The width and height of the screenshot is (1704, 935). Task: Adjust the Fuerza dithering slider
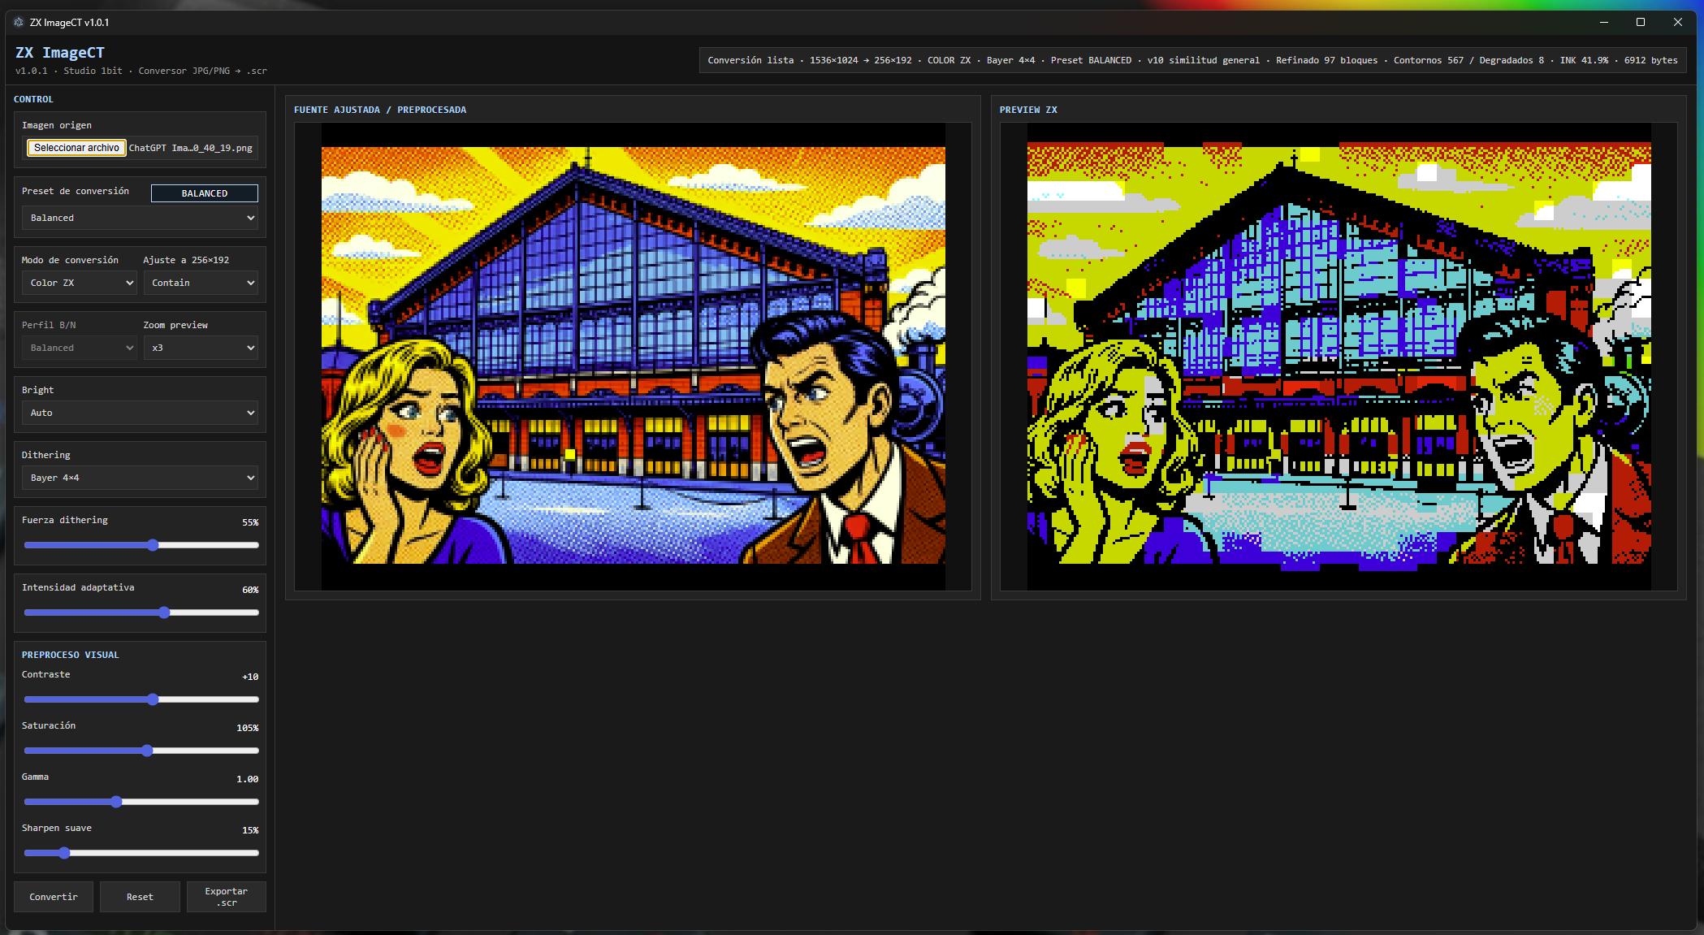coord(153,545)
